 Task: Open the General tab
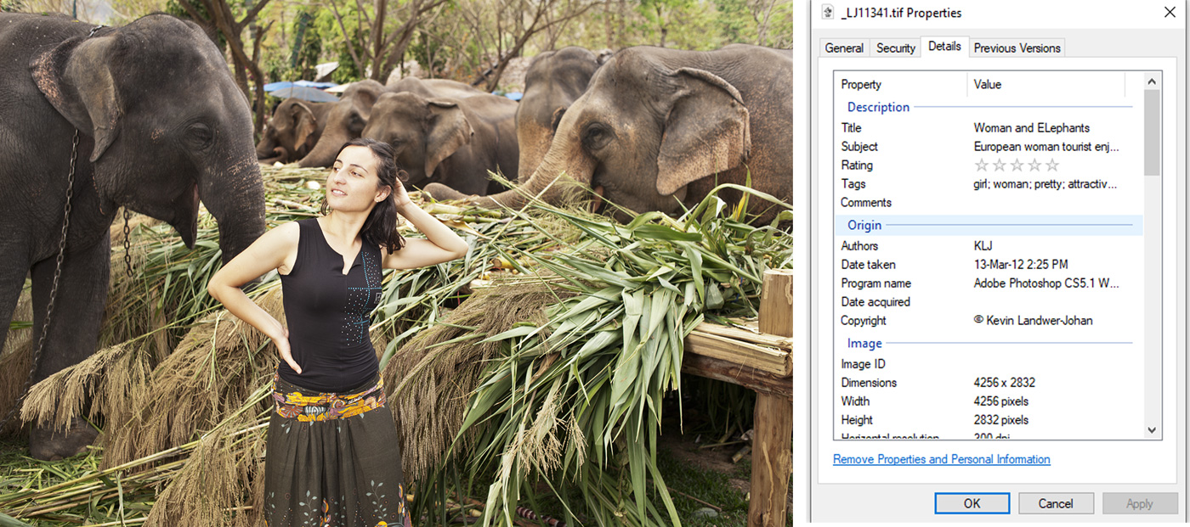[844, 48]
